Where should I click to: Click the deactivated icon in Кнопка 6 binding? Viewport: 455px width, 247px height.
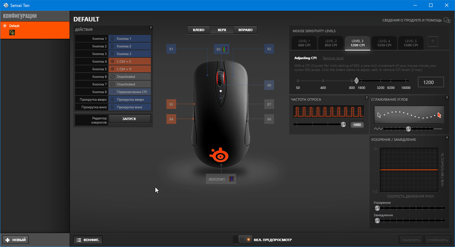(112, 76)
